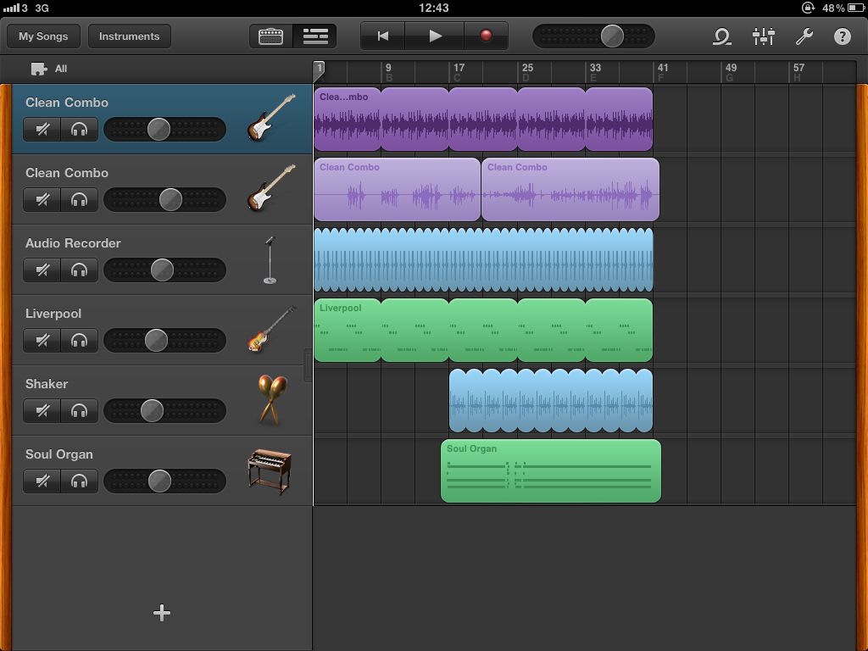Mute the Liverpool track
The height and width of the screenshot is (651, 868).
click(x=42, y=340)
